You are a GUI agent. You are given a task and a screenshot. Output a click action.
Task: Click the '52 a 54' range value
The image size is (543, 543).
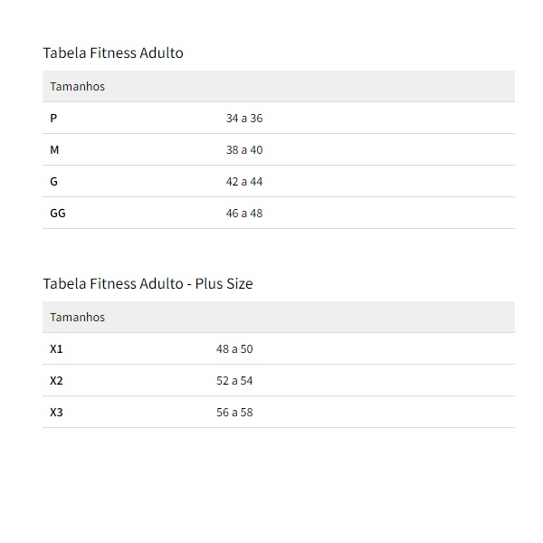tap(234, 381)
